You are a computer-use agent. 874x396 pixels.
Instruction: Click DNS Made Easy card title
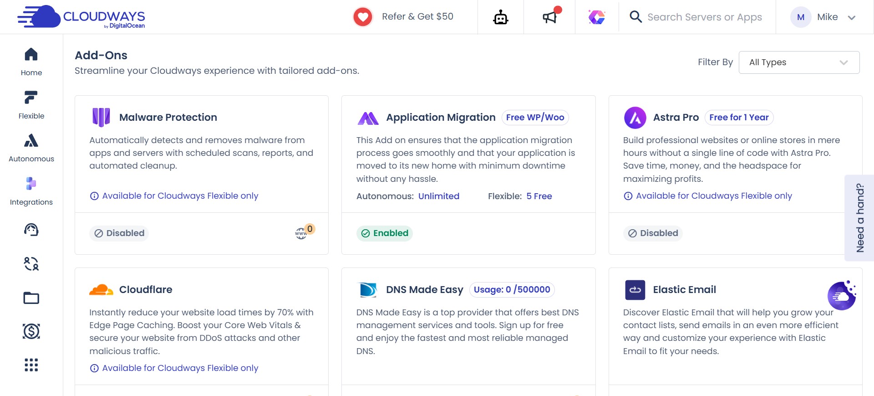click(x=424, y=290)
